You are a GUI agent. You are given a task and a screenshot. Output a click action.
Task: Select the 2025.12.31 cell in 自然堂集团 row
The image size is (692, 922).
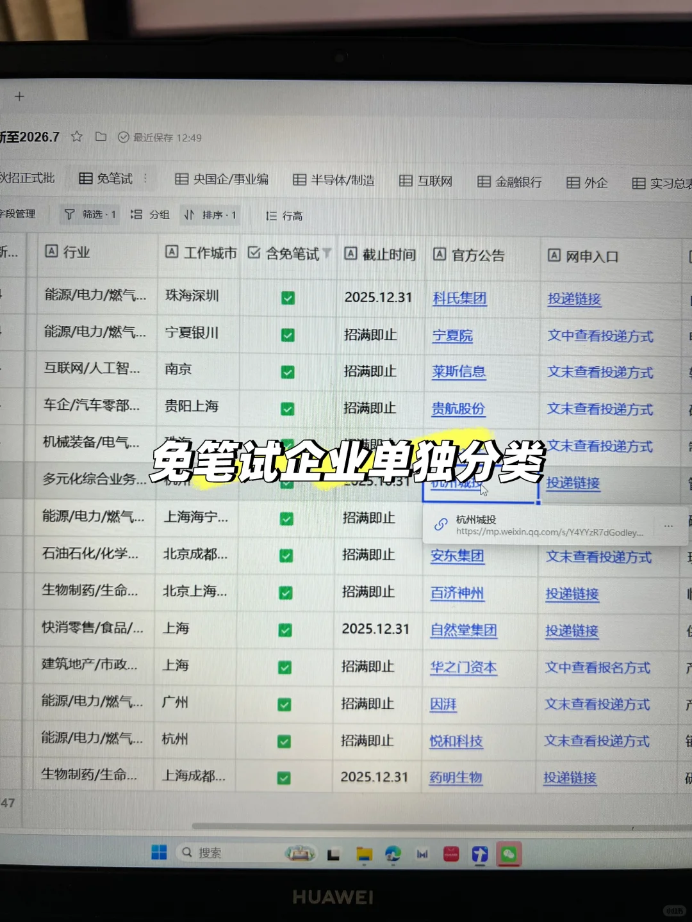(x=375, y=629)
